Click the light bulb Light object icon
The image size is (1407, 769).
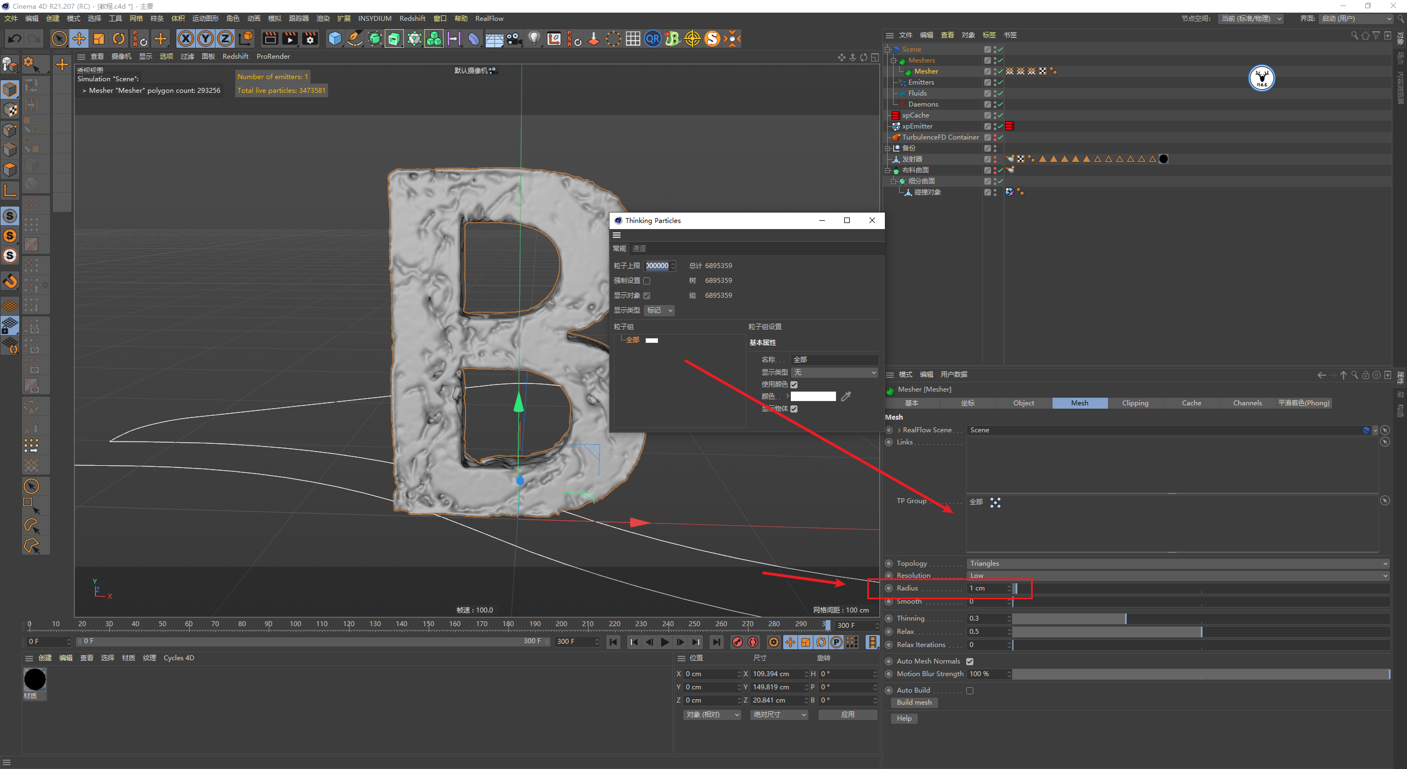(x=534, y=38)
